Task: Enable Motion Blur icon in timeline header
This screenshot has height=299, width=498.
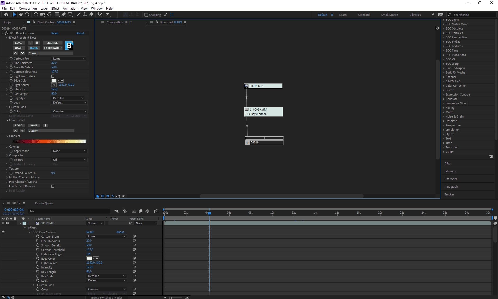Action: (x=148, y=211)
